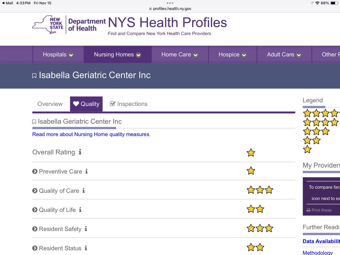Click the info icon next to Resident Safety
The width and height of the screenshot is (340, 255).
coord(86,229)
